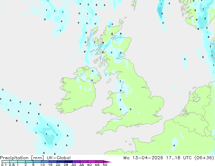This screenshot has height=166, width=215.
Task: Select the legend swatch between 5 and 10
Action: pos(37,162)
